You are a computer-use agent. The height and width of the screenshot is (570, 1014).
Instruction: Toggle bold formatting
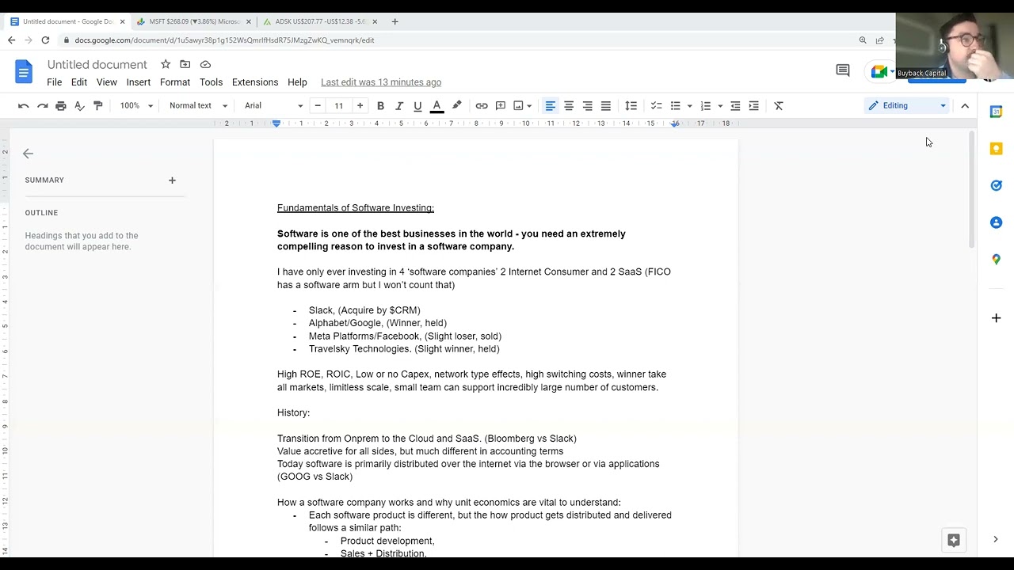pyautogui.click(x=380, y=105)
